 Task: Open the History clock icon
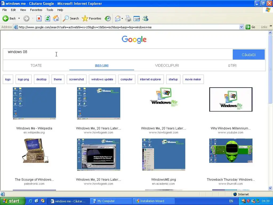[x=108, y=18]
